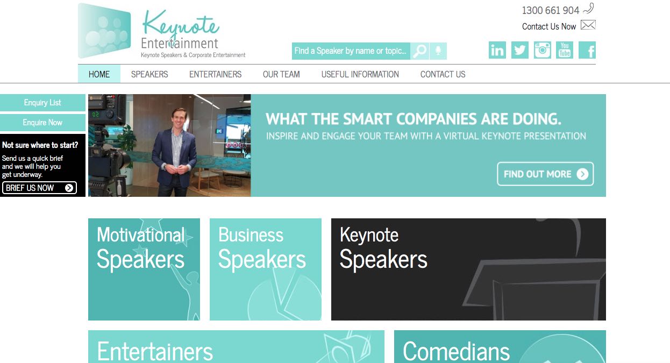Open the Motivational Speakers tile
The height and width of the screenshot is (363, 670).
[144, 269]
